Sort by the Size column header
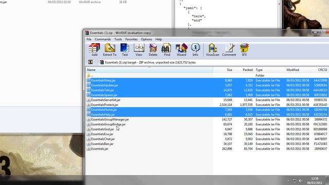Screen dimensions: 329x185 (x=223, y=70)
